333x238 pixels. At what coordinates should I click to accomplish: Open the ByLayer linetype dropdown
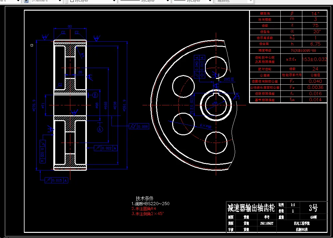(144, 1)
